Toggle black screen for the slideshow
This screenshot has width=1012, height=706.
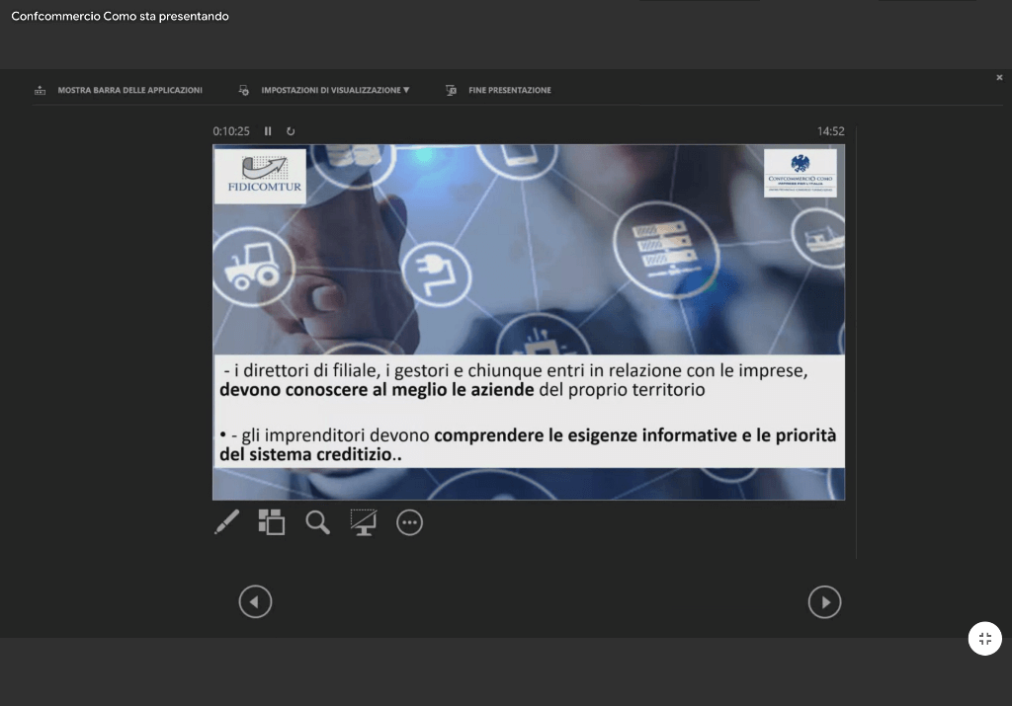(364, 522)
